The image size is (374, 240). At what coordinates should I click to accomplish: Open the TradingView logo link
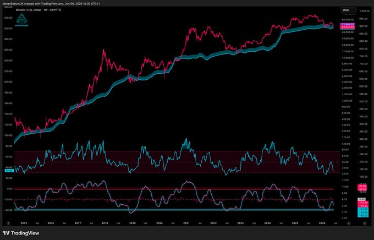click(x=21, y=233)
